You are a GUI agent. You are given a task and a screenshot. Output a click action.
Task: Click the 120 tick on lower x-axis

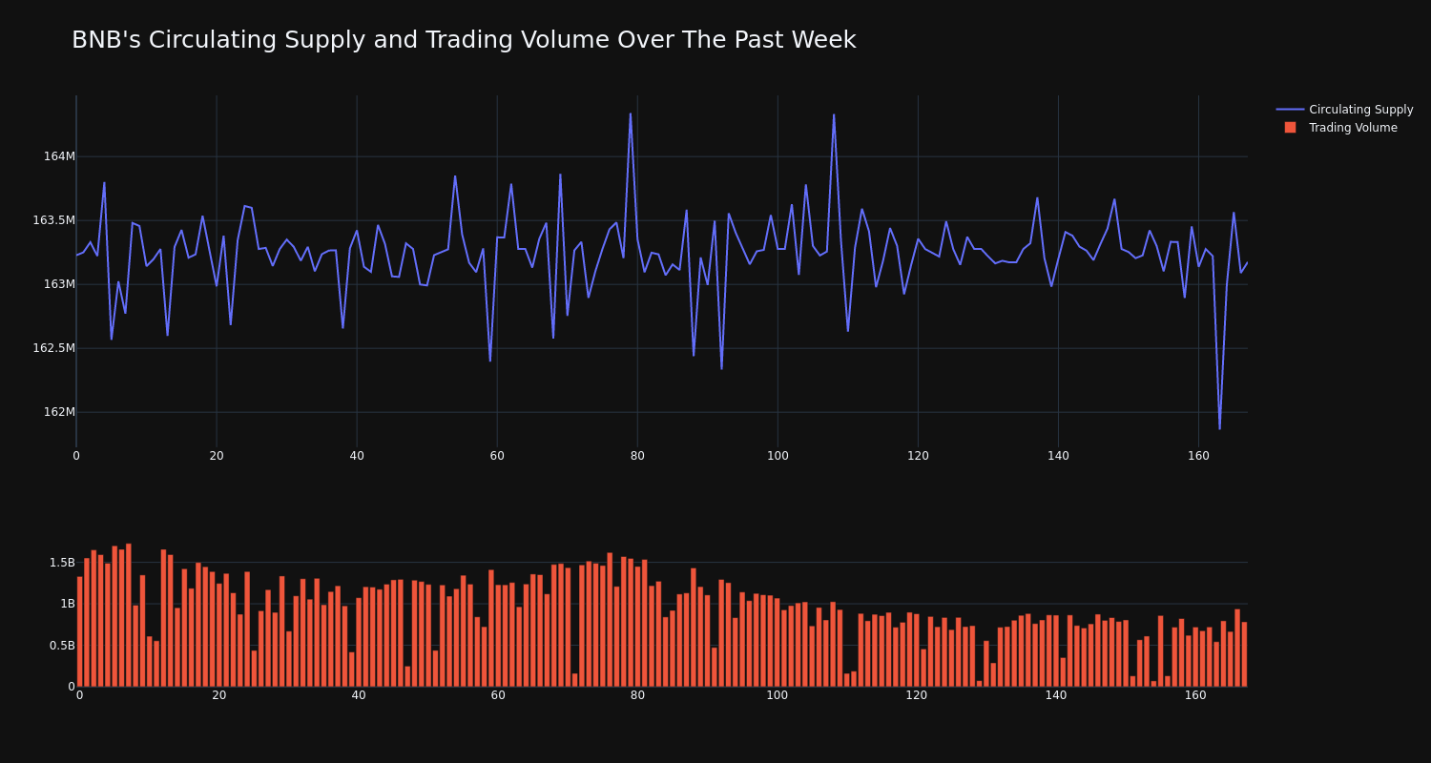[917, 695]
